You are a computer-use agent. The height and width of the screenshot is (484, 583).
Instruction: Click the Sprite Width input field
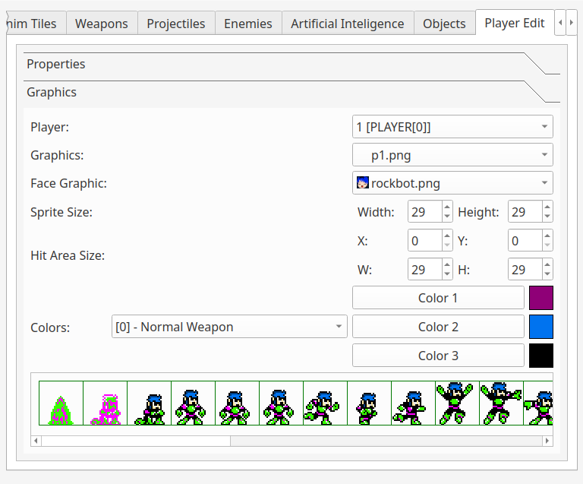click(425, 212)
